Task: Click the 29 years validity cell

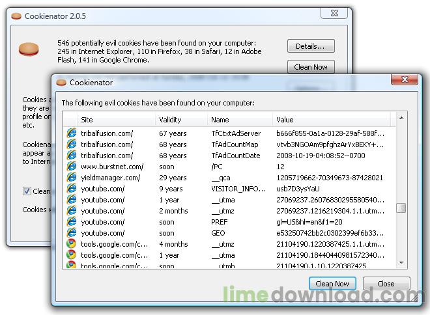Action: pyautogui.click(x=173, y=178)
